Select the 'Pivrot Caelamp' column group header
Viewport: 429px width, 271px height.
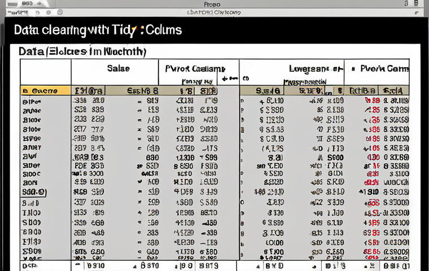[195, 69]
